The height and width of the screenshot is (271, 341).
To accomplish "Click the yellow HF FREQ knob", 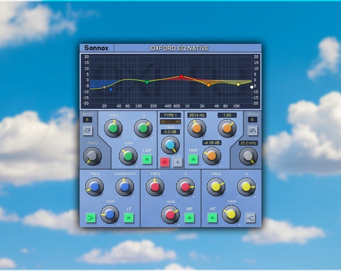I will [216, 187].
